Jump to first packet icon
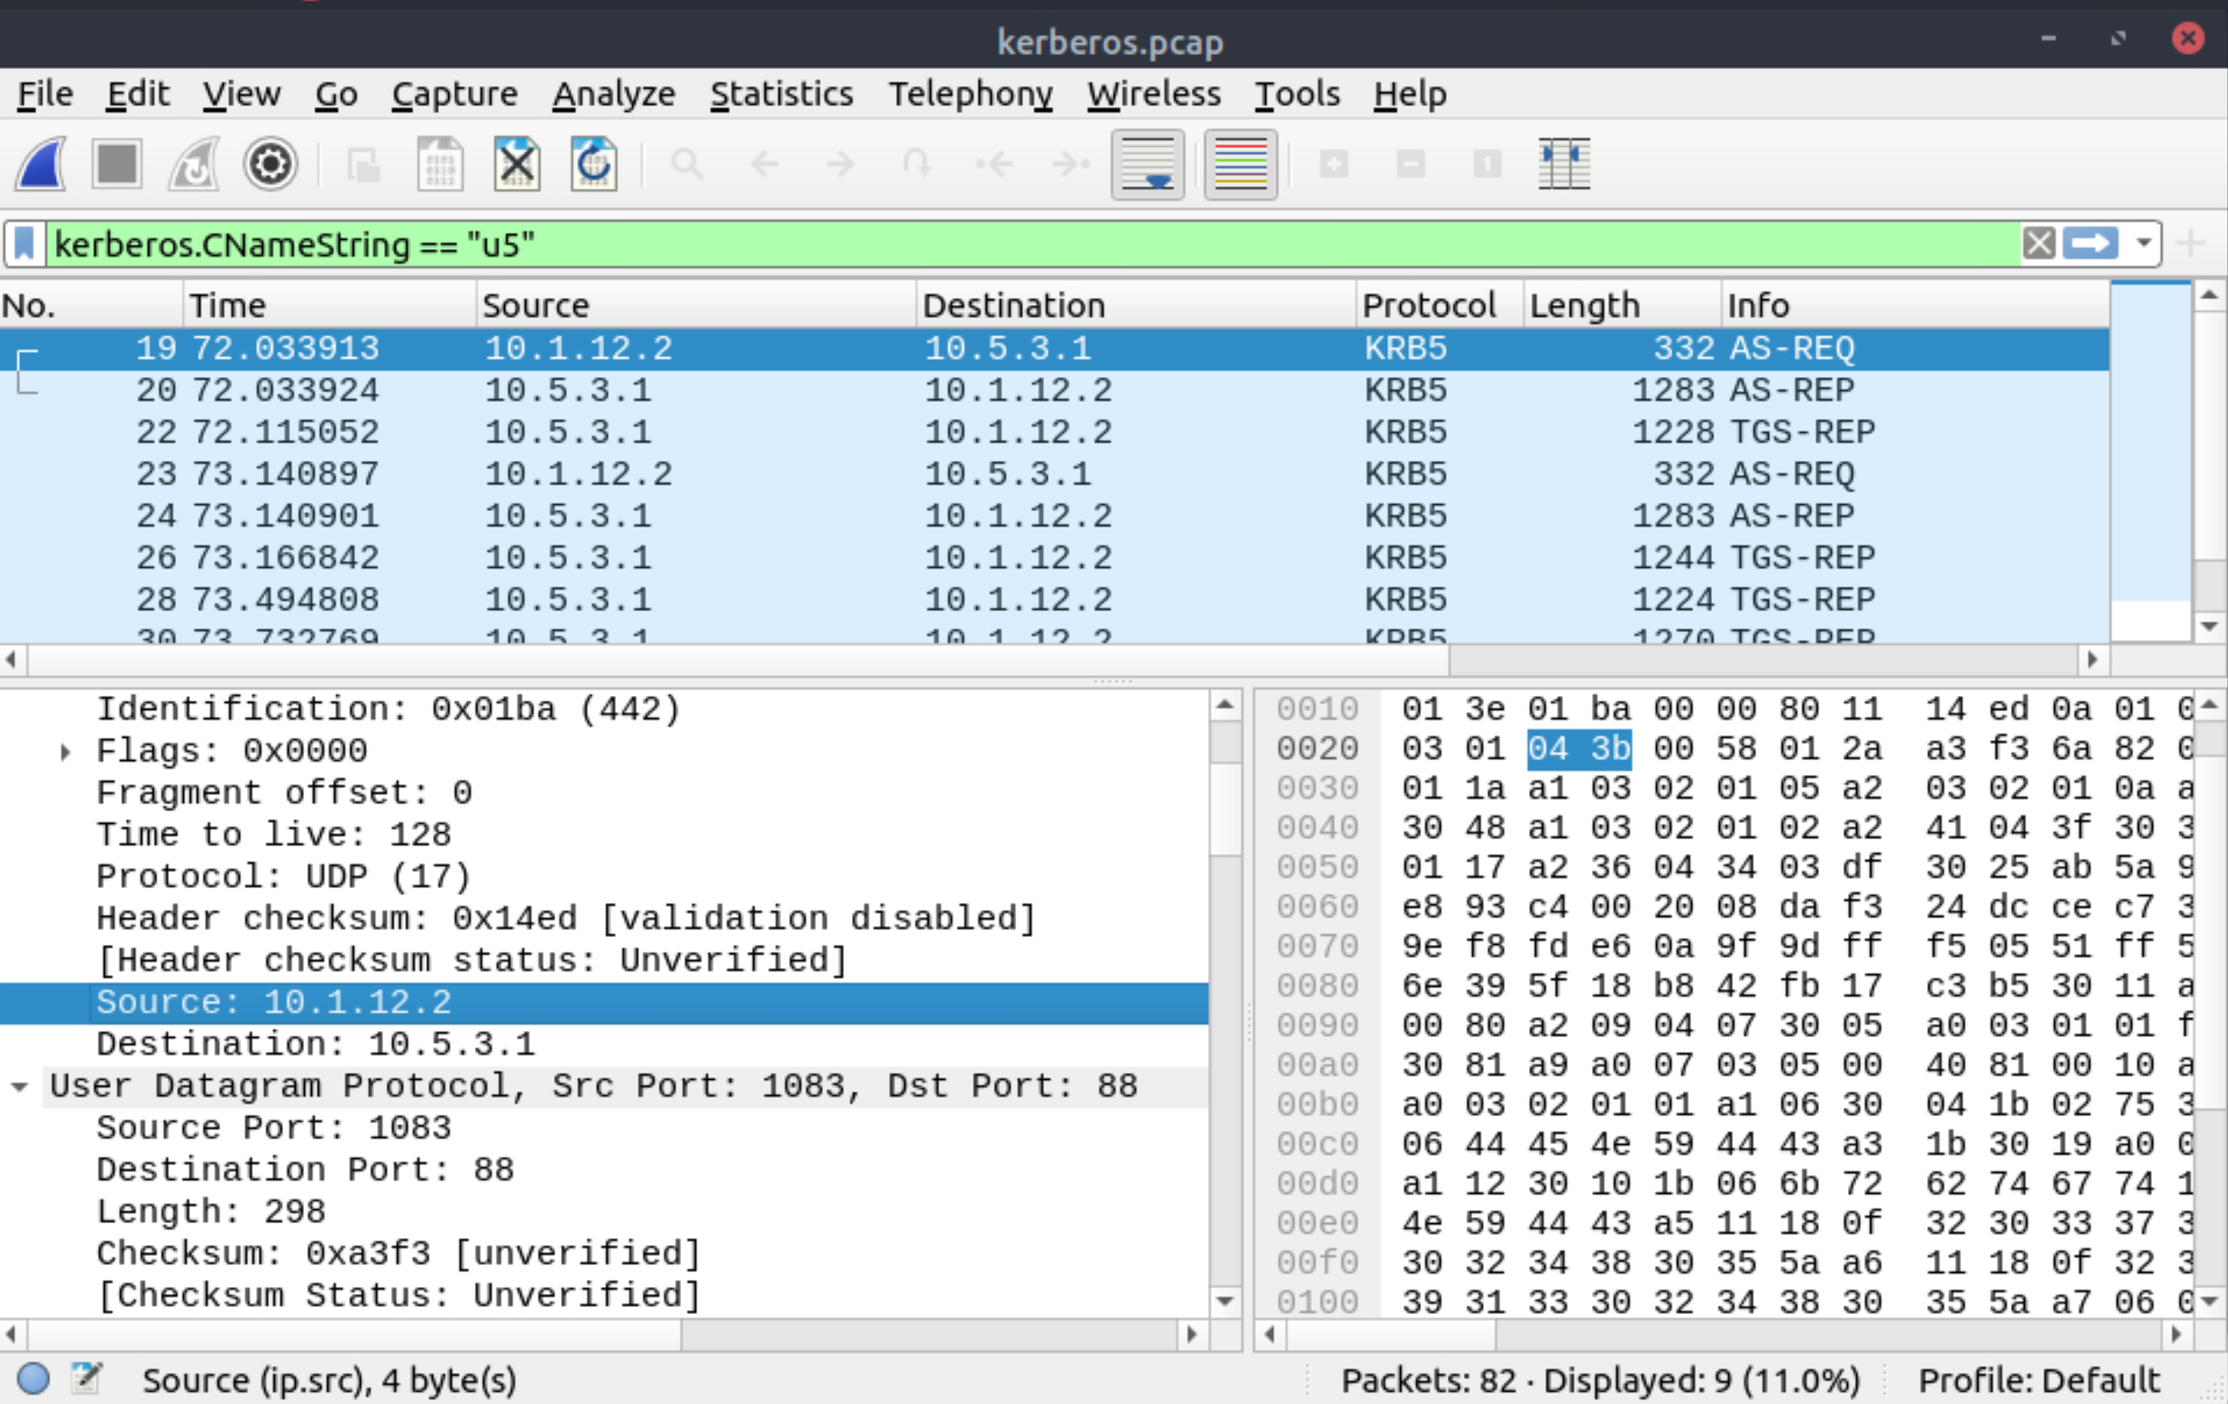This screenshot has height=1404, width=2228. pyautogui.click(x=995, y=164)
